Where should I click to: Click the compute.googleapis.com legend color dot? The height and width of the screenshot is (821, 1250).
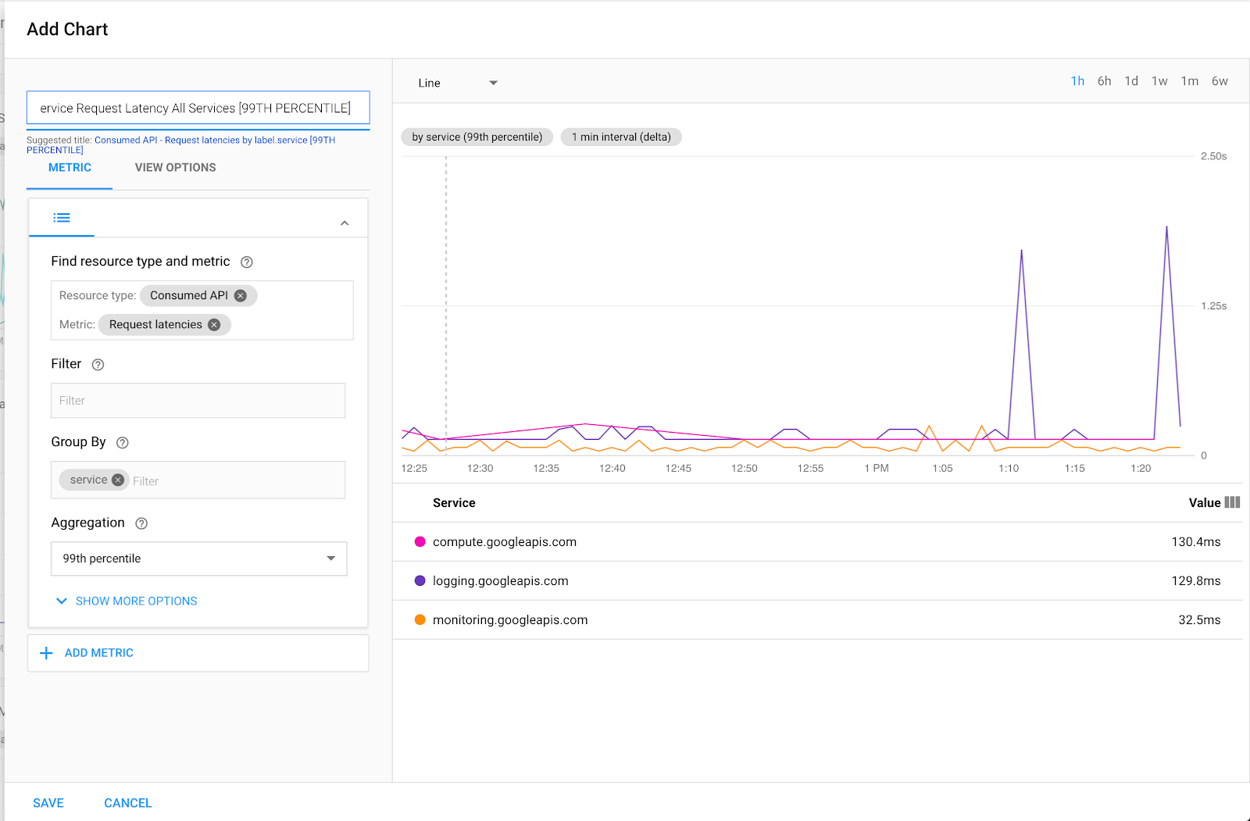tap(420, 541)
